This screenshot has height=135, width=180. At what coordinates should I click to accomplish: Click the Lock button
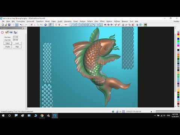click(17, 43)
